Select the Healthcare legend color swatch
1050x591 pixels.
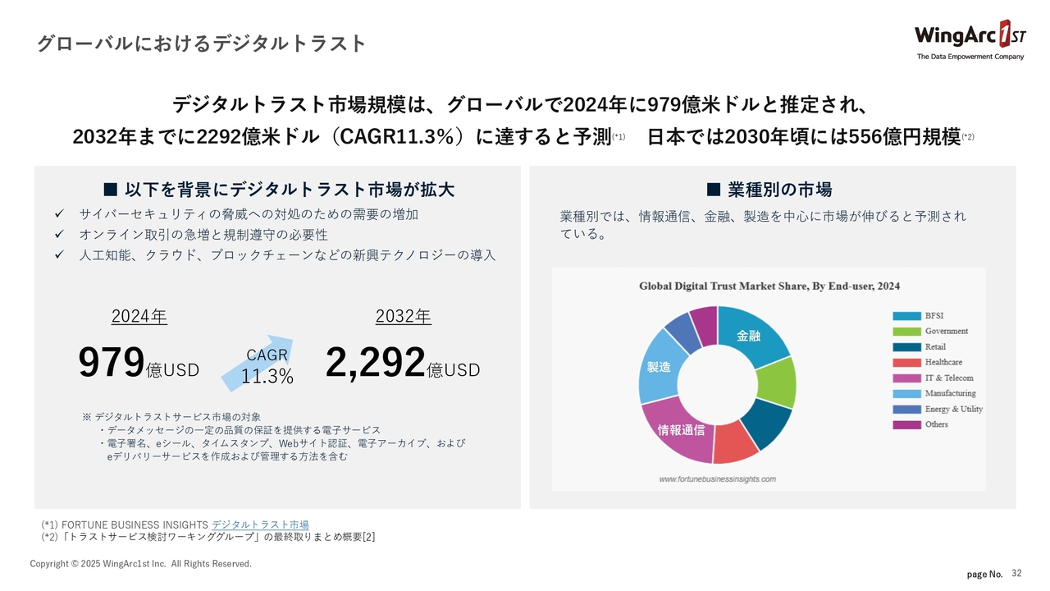[x=906, y=363]
